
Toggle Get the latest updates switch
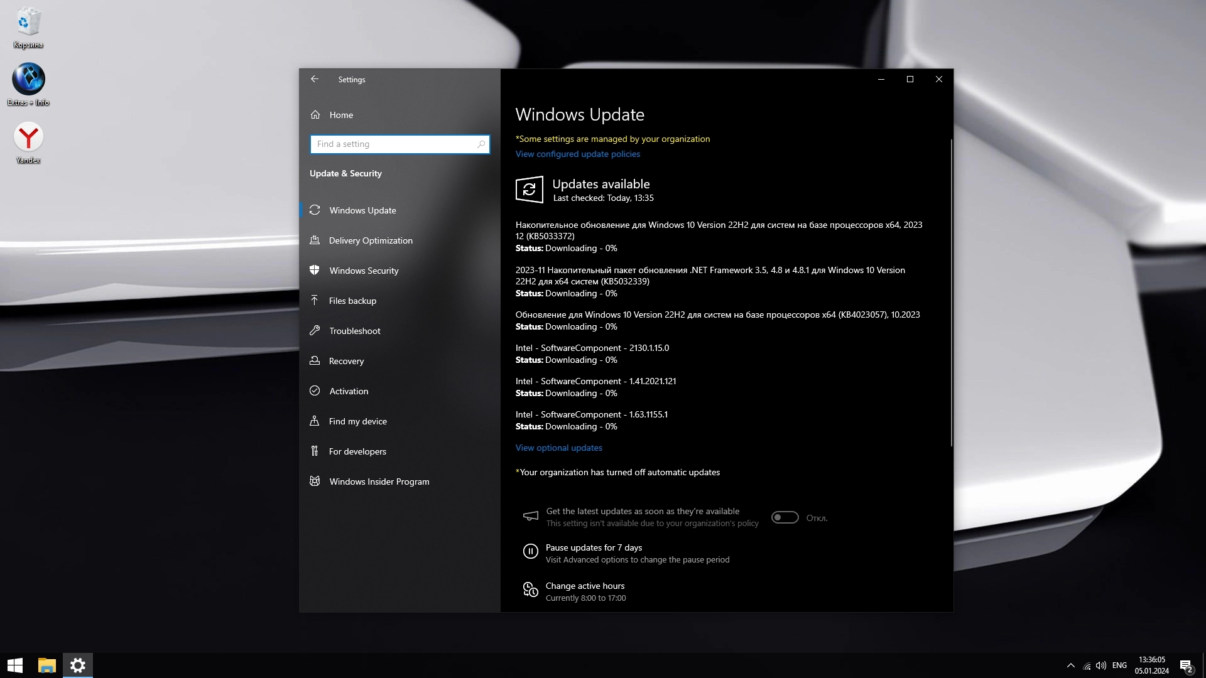point(785,517)
